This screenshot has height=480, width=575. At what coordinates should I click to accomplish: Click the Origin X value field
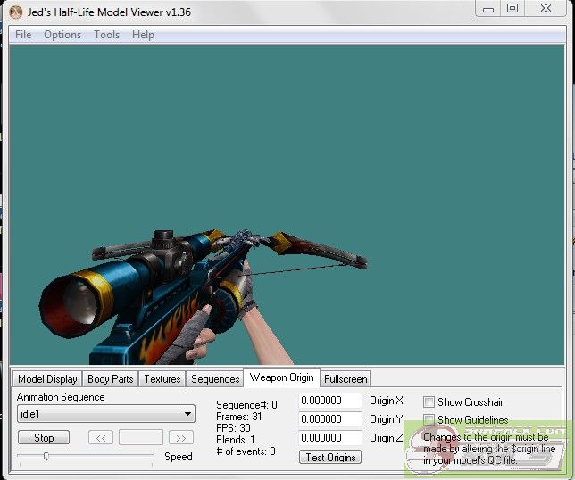[x=330, y=401]
